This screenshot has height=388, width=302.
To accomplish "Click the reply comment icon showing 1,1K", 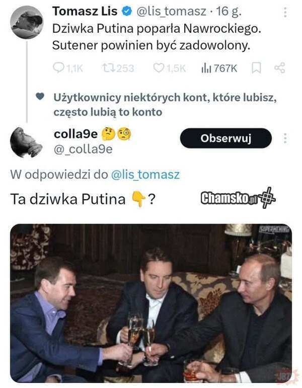I will [59, 68].
